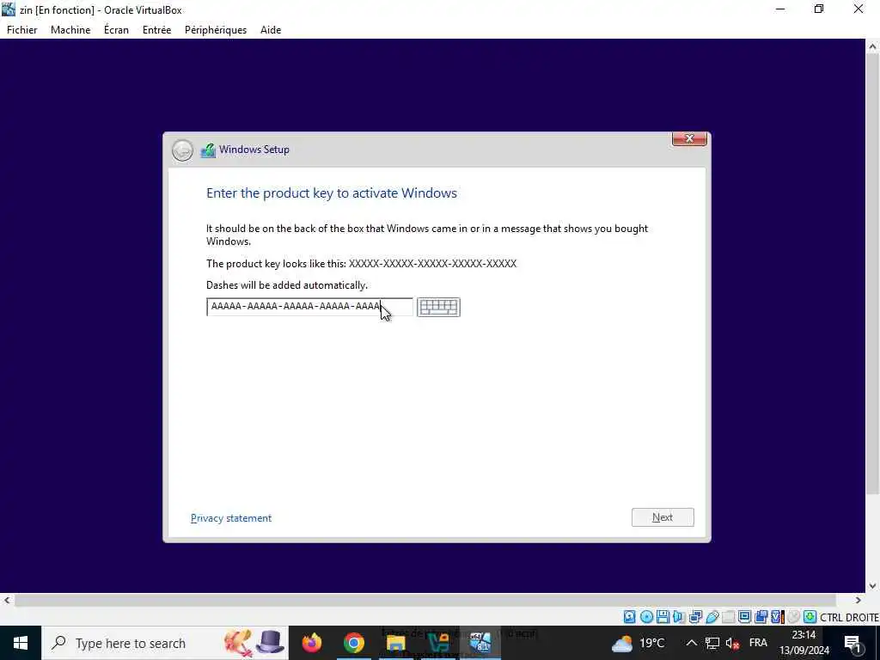
Task: Click 'Dashes will be added automatically.' text
Action: pyautogui.click(x=287, y=285)
